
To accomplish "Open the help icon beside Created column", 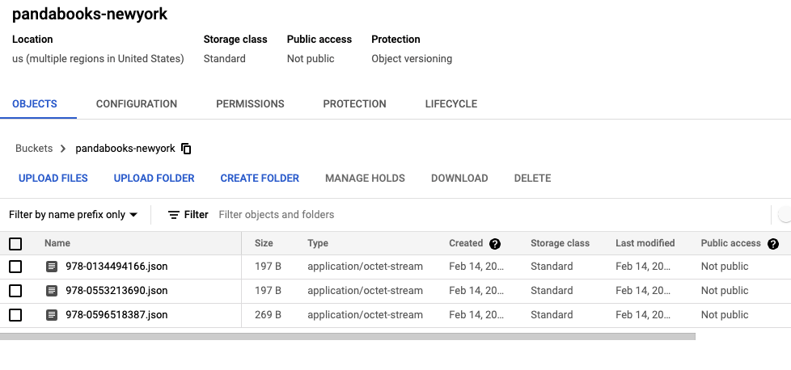I will click(495, 244).
